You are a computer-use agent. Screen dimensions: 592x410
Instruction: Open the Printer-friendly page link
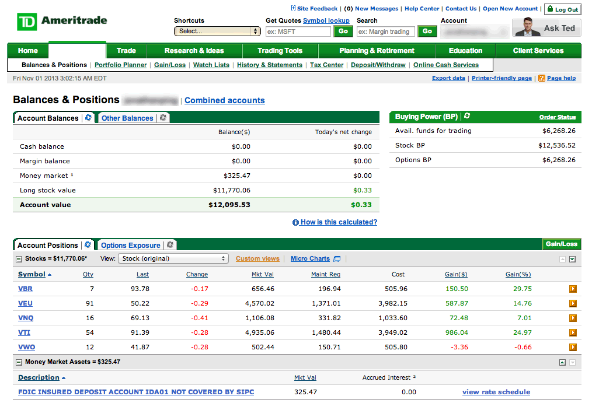coord(502,78)
